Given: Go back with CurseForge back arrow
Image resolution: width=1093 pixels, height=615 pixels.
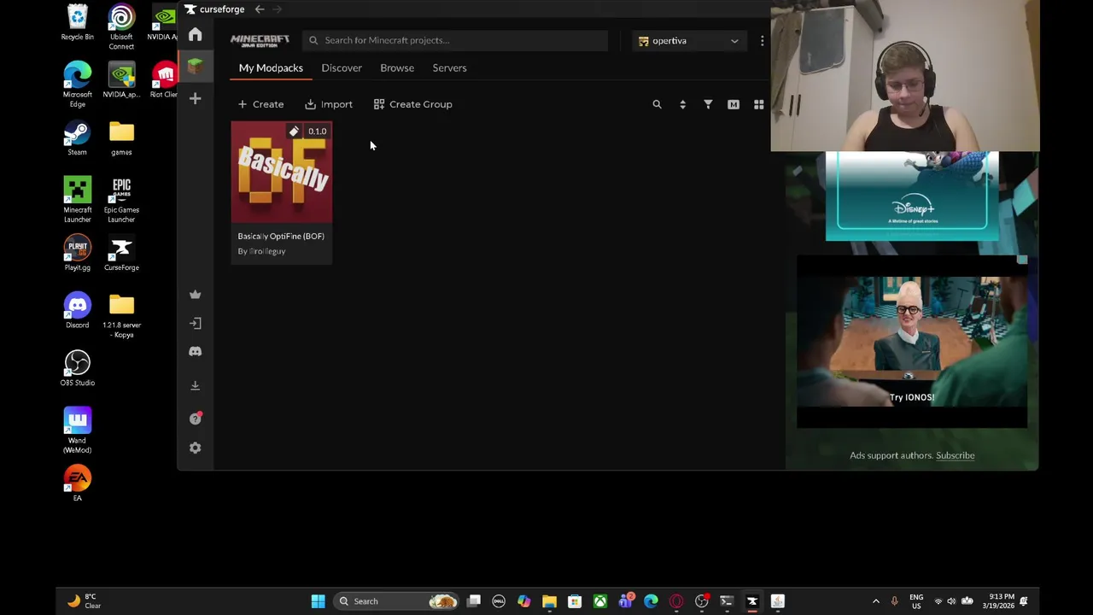Looking at the screenshot, I should point(260,9).
